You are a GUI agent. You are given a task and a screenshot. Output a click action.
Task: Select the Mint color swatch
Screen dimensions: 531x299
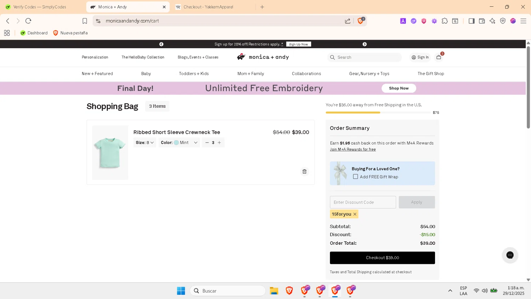click(x=176, y=142)
